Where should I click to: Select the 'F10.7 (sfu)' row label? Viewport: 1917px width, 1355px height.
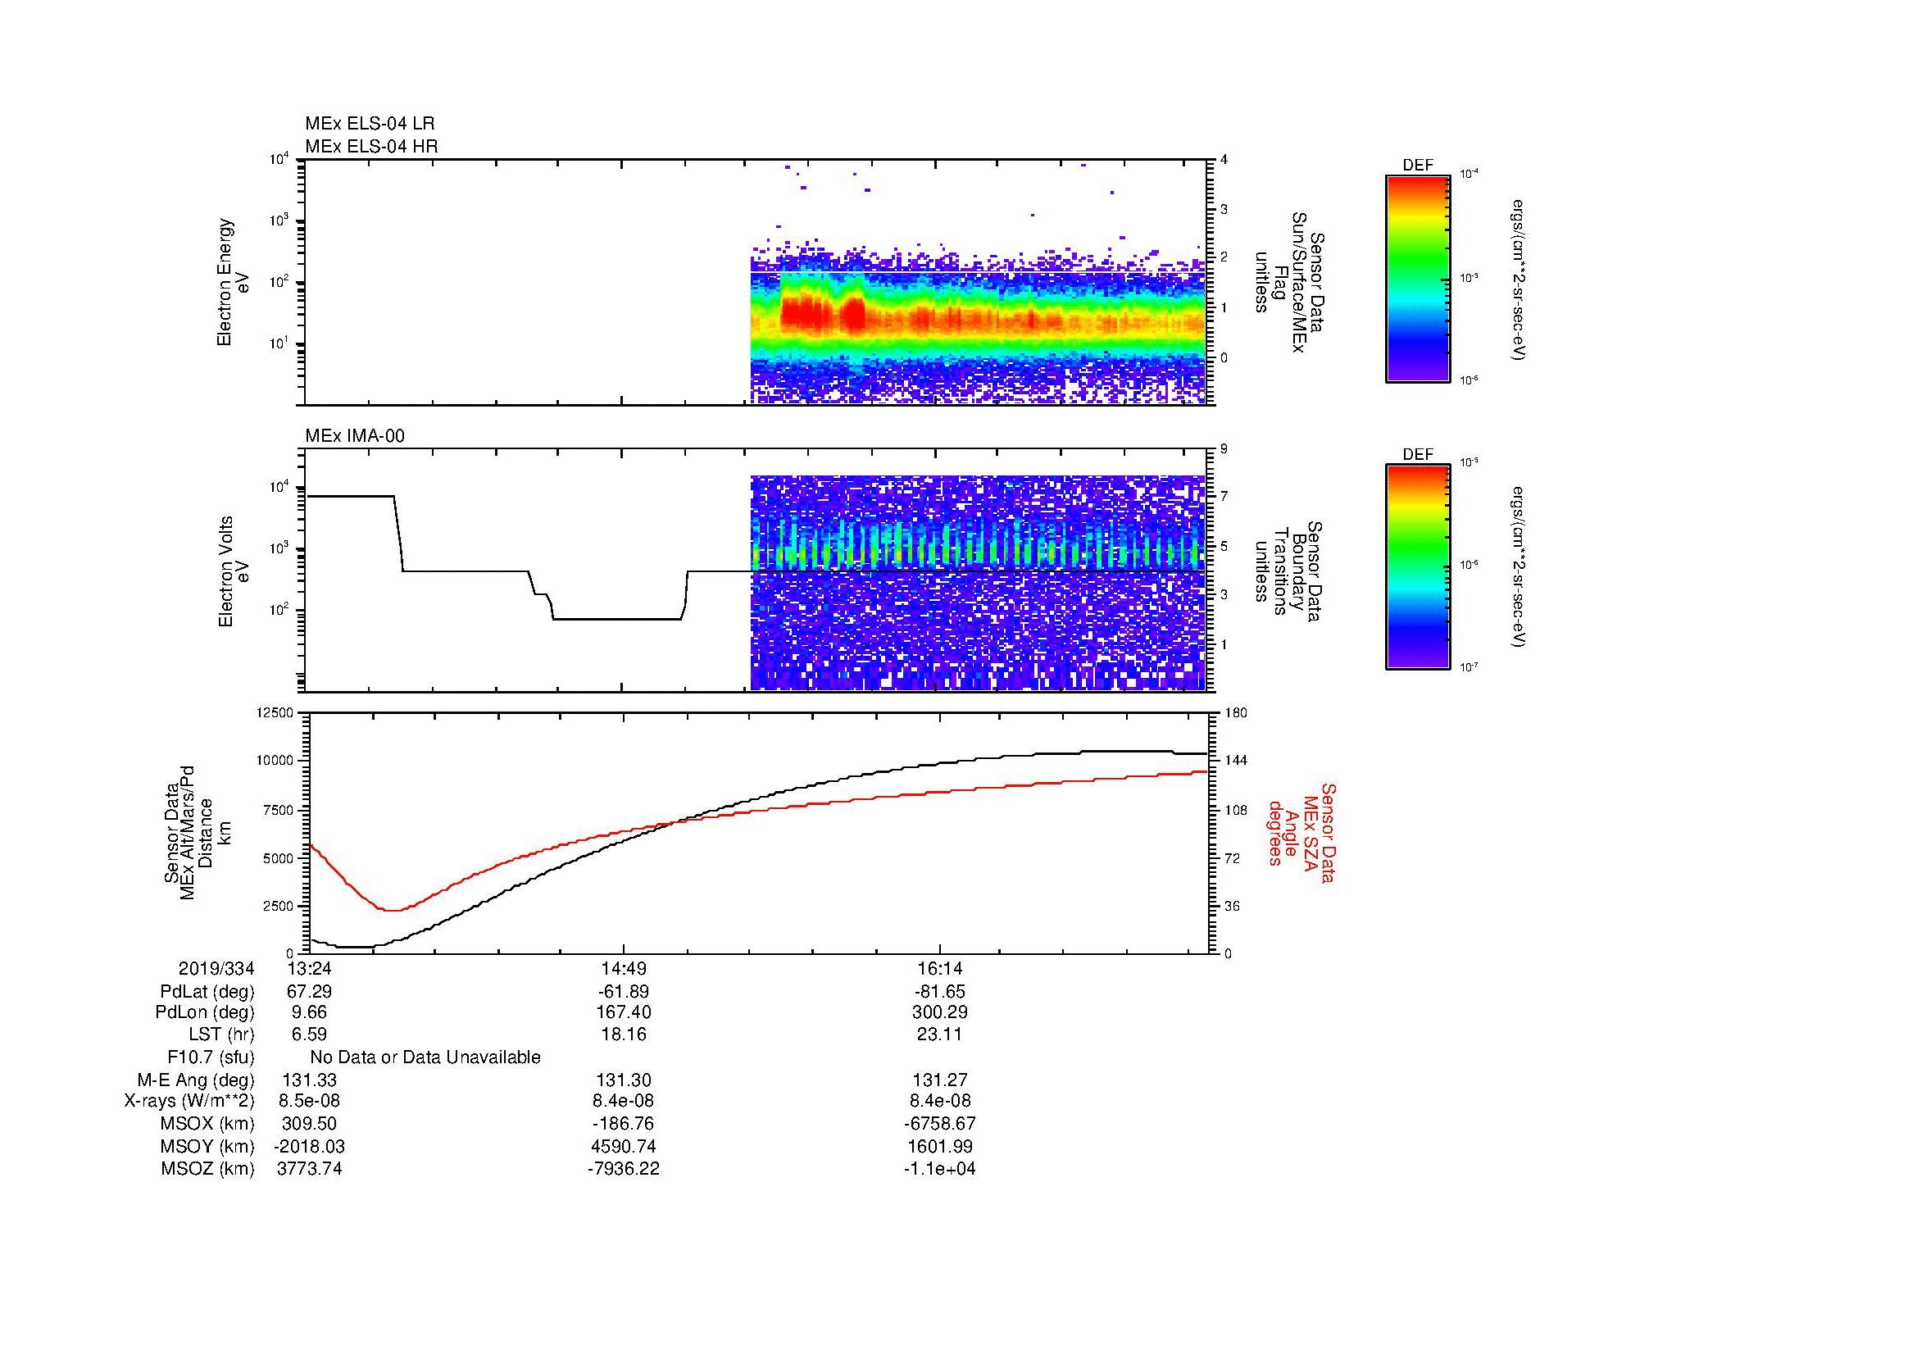pyautogui.click(x=211, y=1057)
